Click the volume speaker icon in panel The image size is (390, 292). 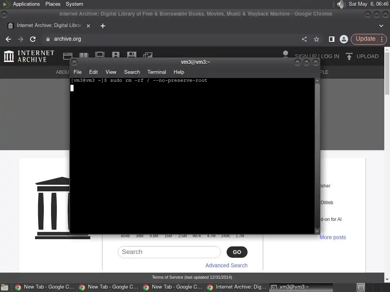point(341,4)
